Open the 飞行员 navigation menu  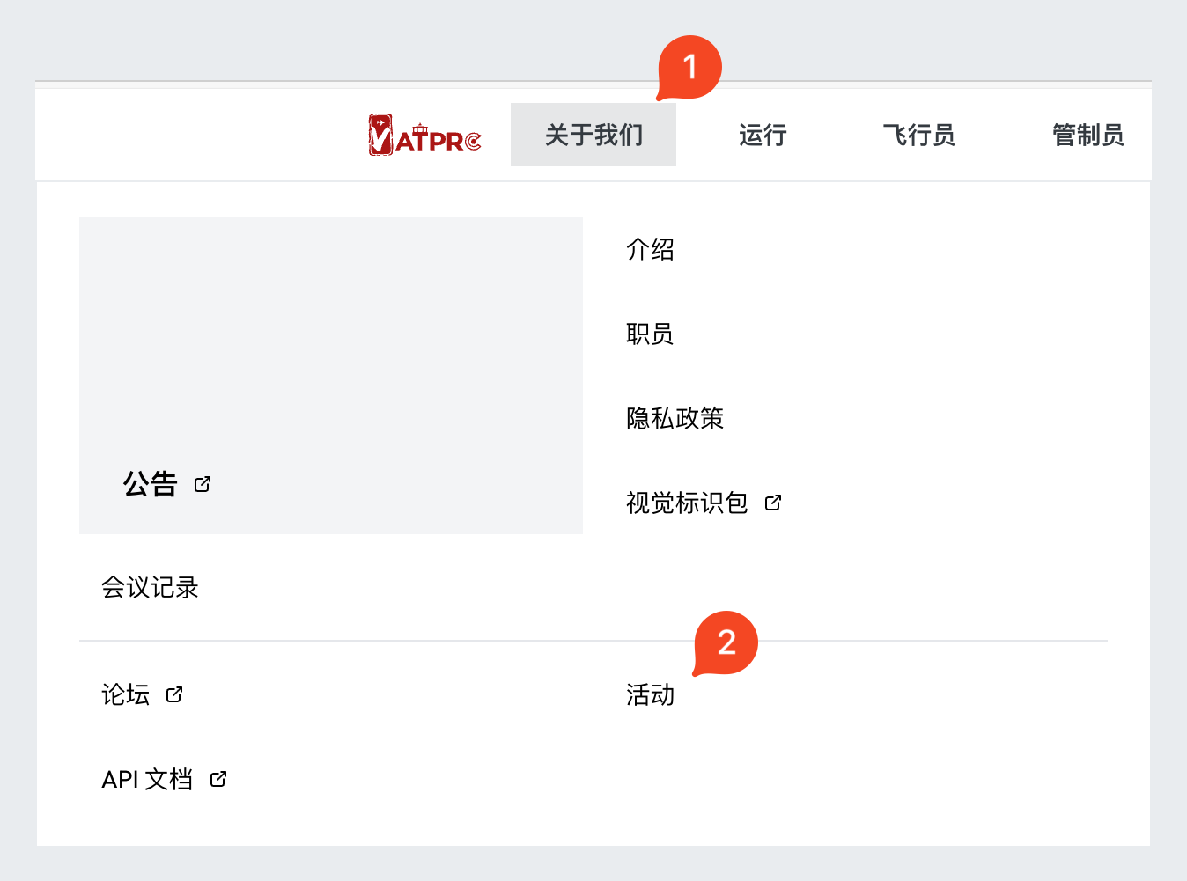tap(918, 135)
